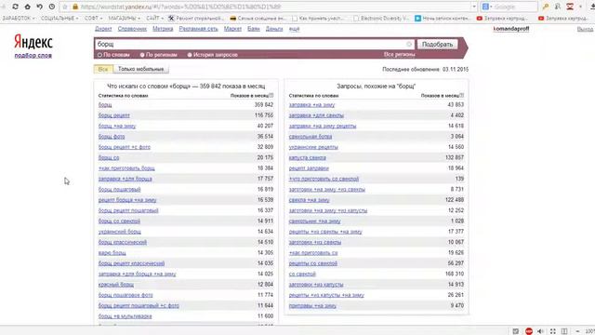Viewport: 595px width, 335px height.
Task: Open the Все регионы region selector
Action: click(399, 54)
